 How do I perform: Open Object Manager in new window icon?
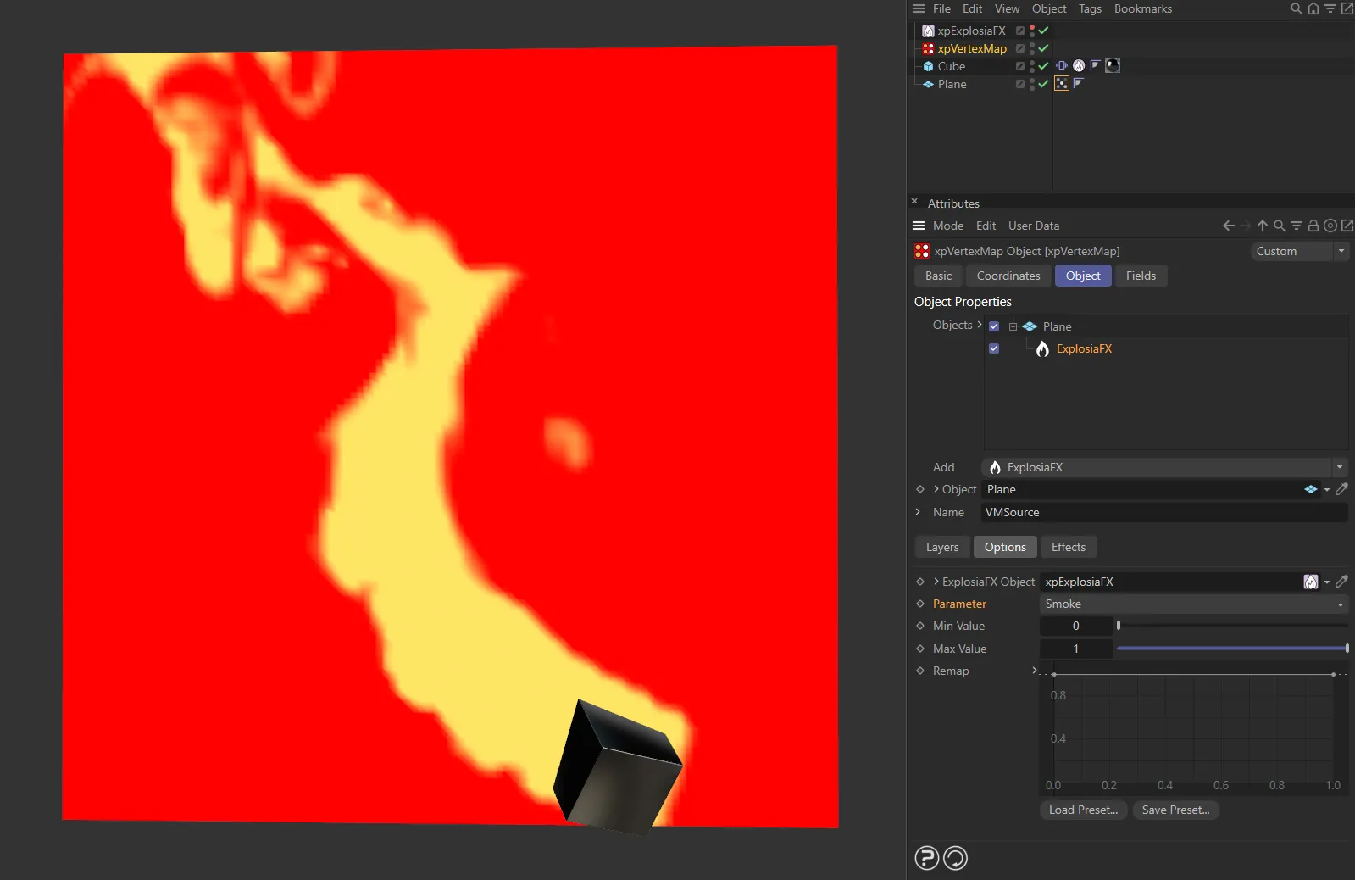pyautogui.click(x=1347, y=8)
